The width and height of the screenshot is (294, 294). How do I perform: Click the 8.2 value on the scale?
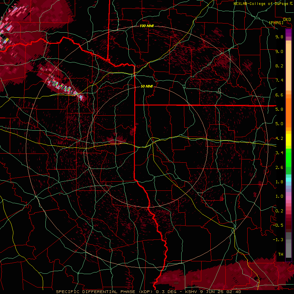tap(279, 66)
